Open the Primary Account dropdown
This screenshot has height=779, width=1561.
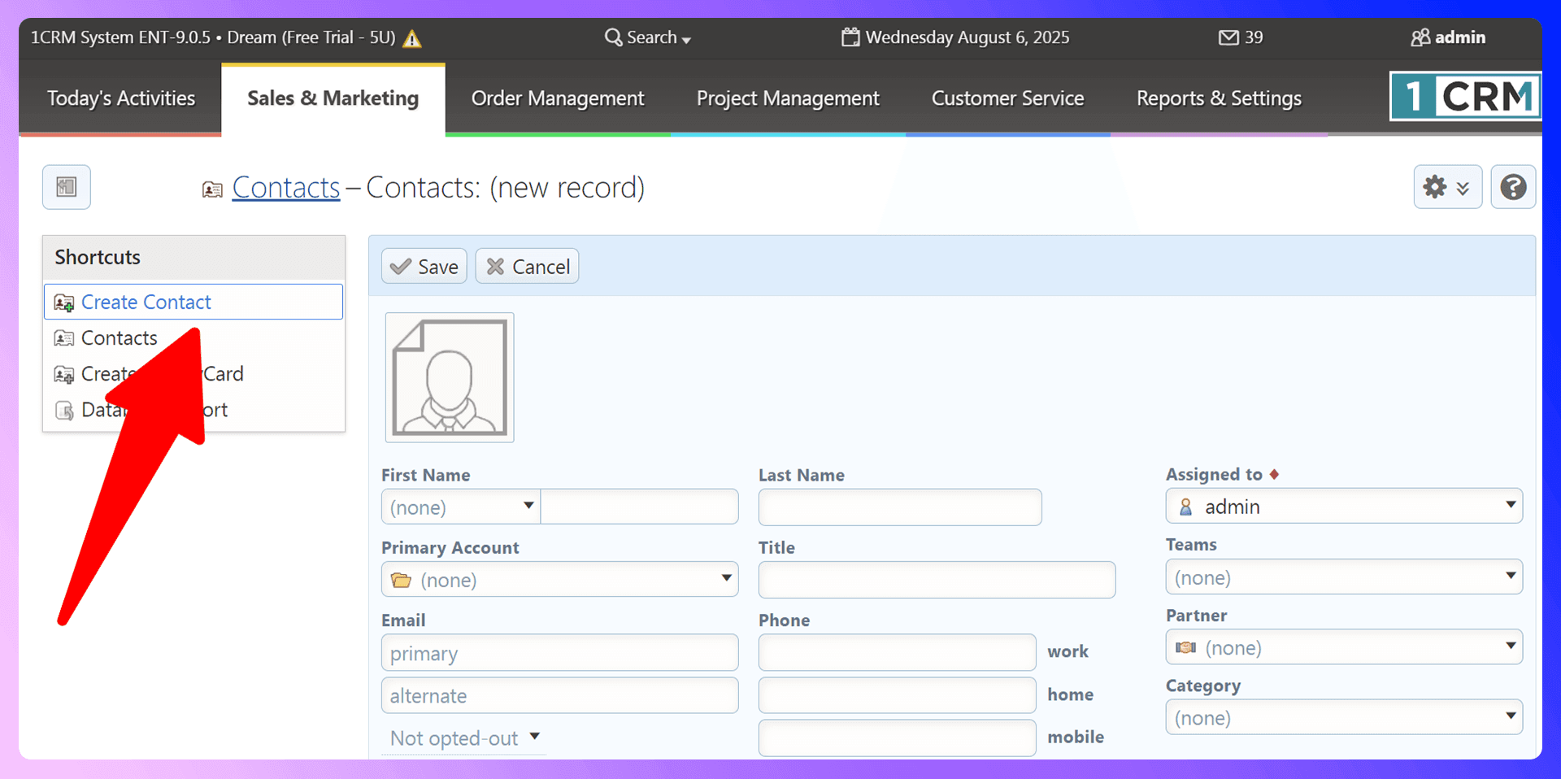click(560, 579)
